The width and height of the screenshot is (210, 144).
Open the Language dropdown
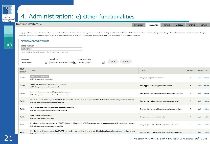(x=34, y=62)
